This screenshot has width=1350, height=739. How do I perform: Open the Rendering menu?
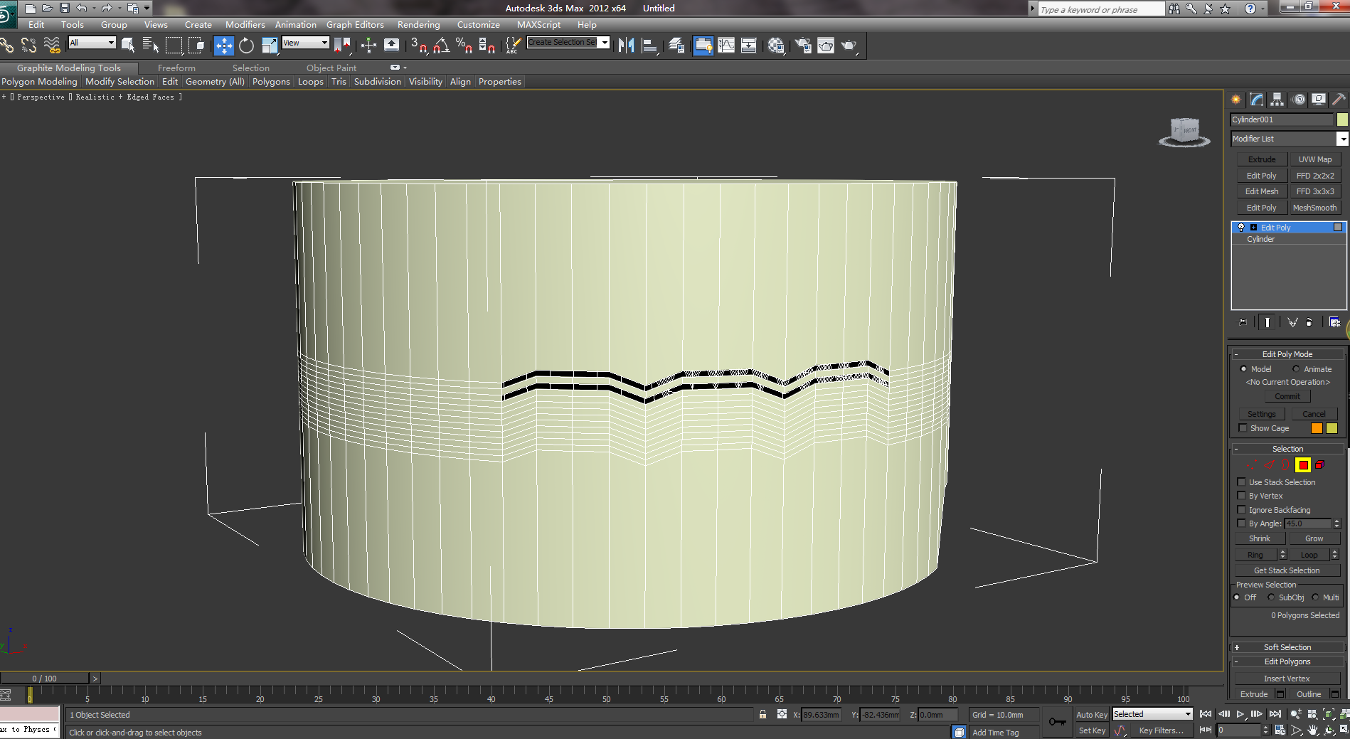[x=418, y=25]
